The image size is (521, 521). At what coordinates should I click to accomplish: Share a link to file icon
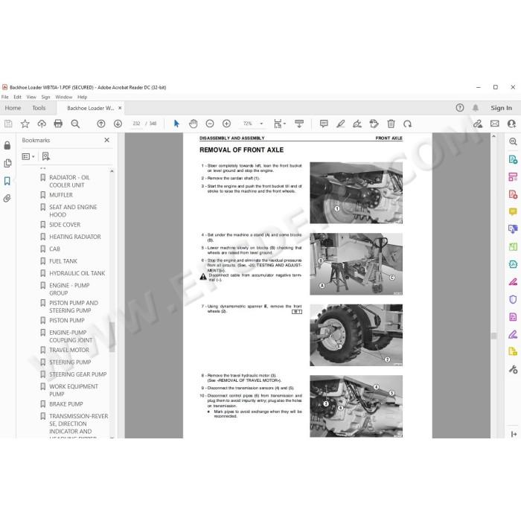click(x=478, y=124)
